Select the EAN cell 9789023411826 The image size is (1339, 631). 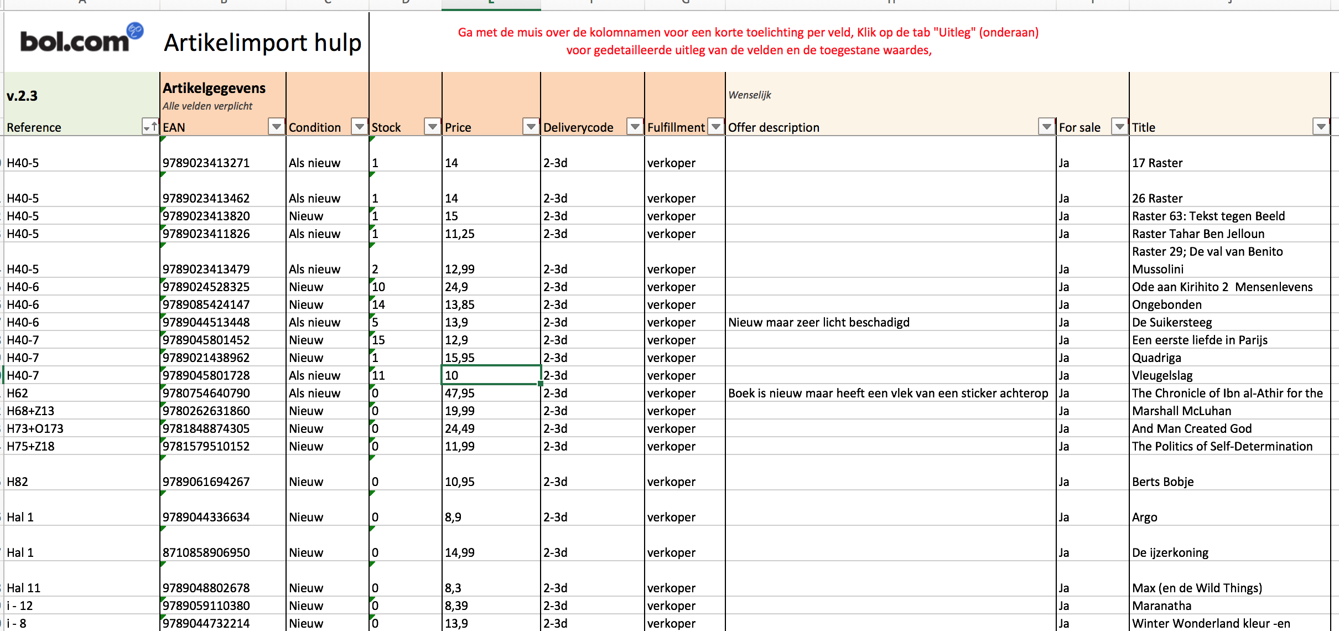223,234
